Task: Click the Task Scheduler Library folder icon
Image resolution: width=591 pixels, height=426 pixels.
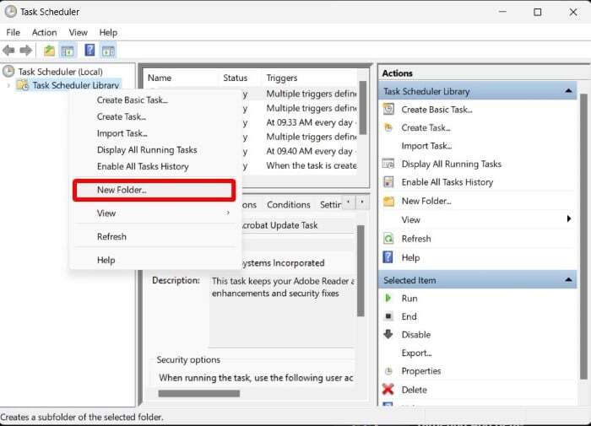Action: 23,85
